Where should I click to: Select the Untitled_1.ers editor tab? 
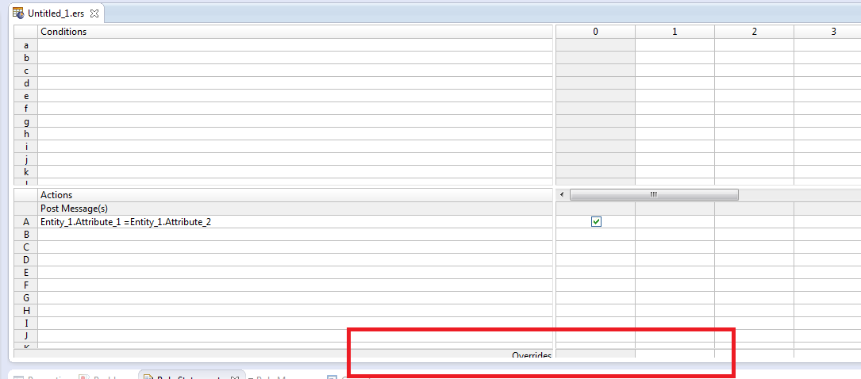tap(55, 13)
